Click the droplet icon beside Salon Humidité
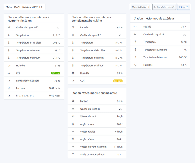Screen dimensions: 195x163 pyautogui.click(x=9, y=65)
